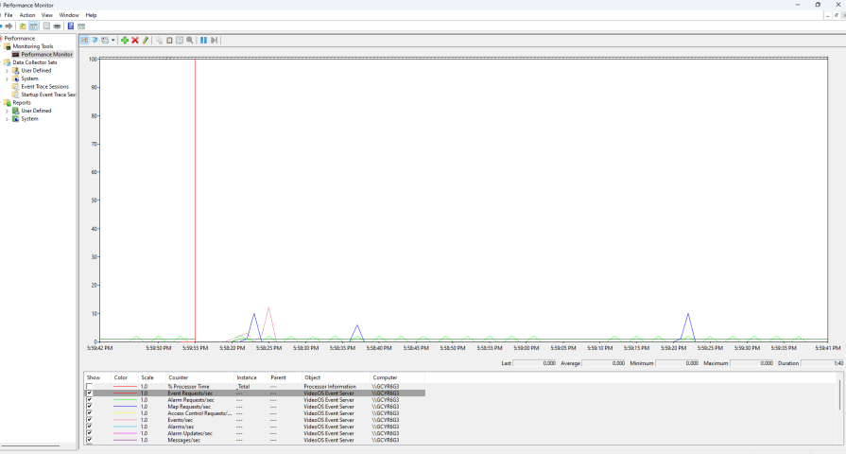Click the green Add counter plus icon
The width and height of the screenshot is (846, 454).
coord(125,40)
